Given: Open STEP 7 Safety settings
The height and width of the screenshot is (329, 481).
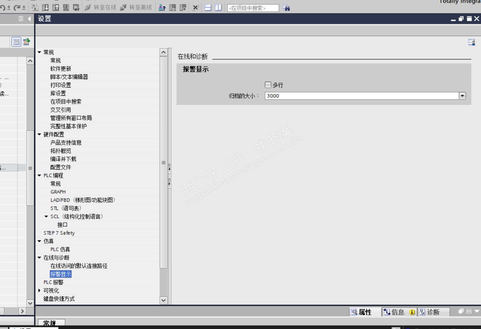Looking at the screenshot, I should tap(59, 233).
